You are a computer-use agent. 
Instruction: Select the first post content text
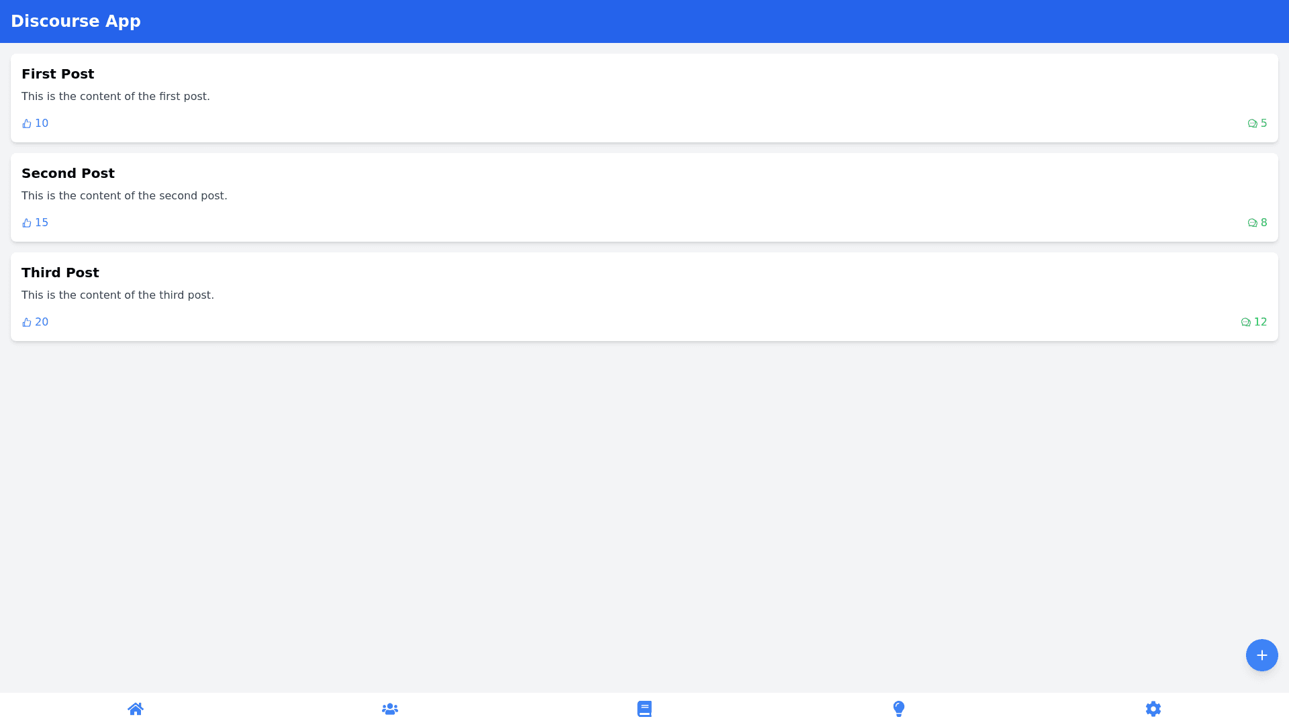(x=115, y=97)
